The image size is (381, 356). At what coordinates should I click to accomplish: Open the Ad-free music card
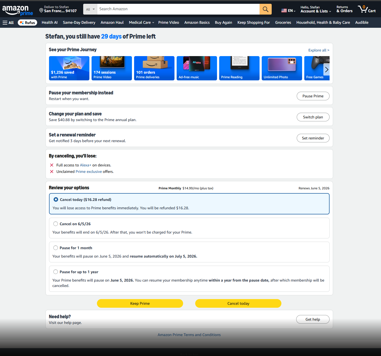(197, 68)
